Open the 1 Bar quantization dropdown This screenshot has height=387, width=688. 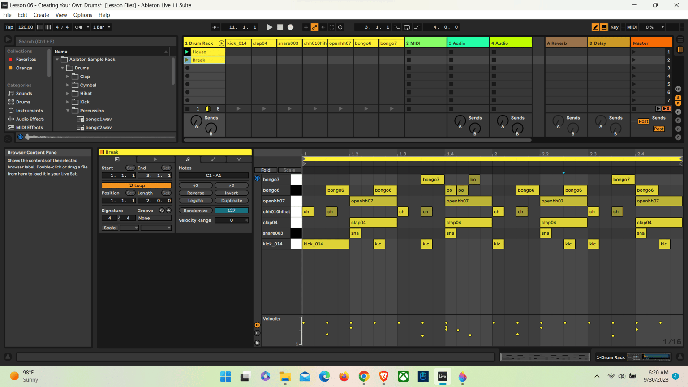pyautogui.click(x=102, y=27)
